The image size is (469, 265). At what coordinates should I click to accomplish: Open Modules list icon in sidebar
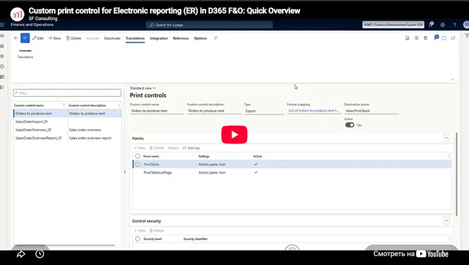[x=2, y=87]
